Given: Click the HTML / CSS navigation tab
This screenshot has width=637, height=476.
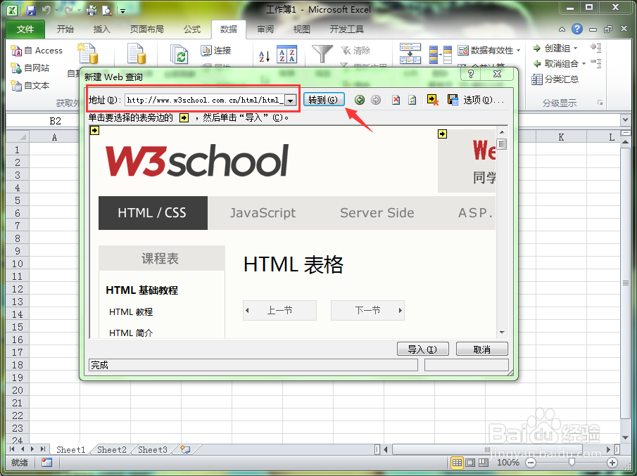Looking at the screenshot, I should (x=153, y=213).
